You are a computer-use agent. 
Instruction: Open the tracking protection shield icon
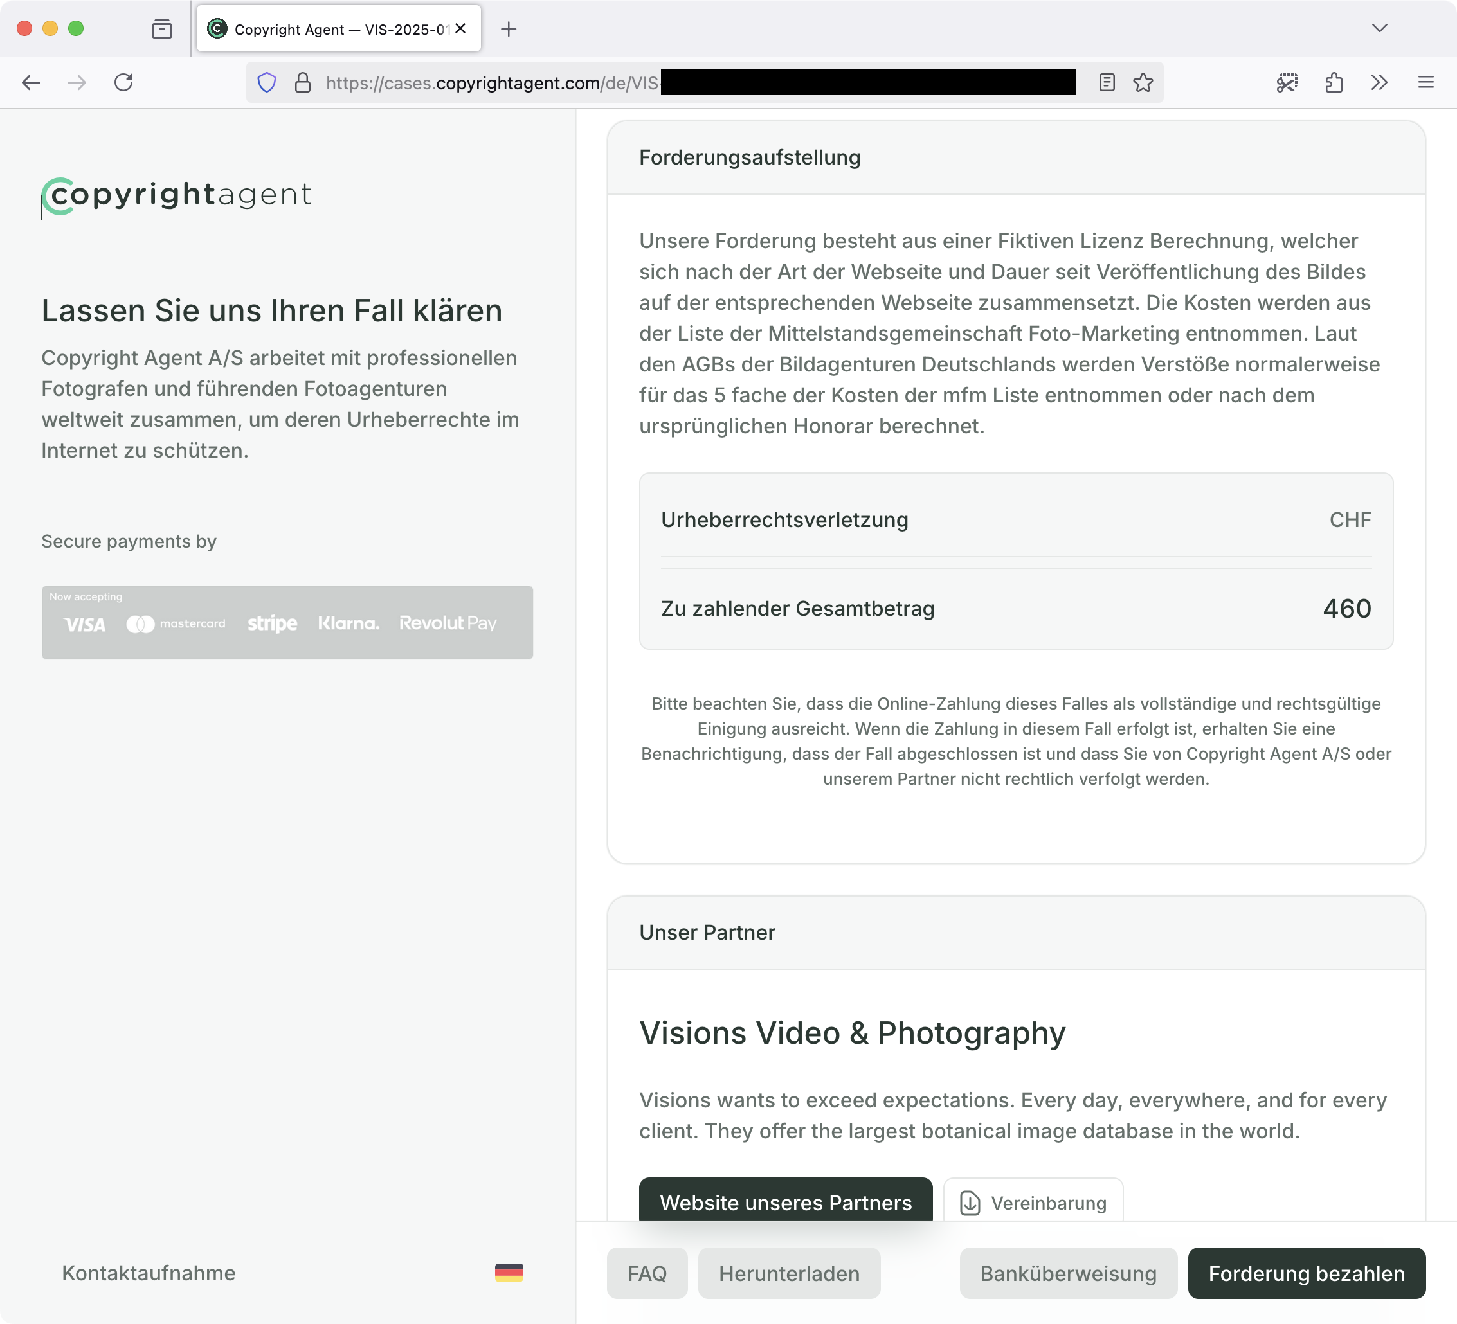pos(267,82)
